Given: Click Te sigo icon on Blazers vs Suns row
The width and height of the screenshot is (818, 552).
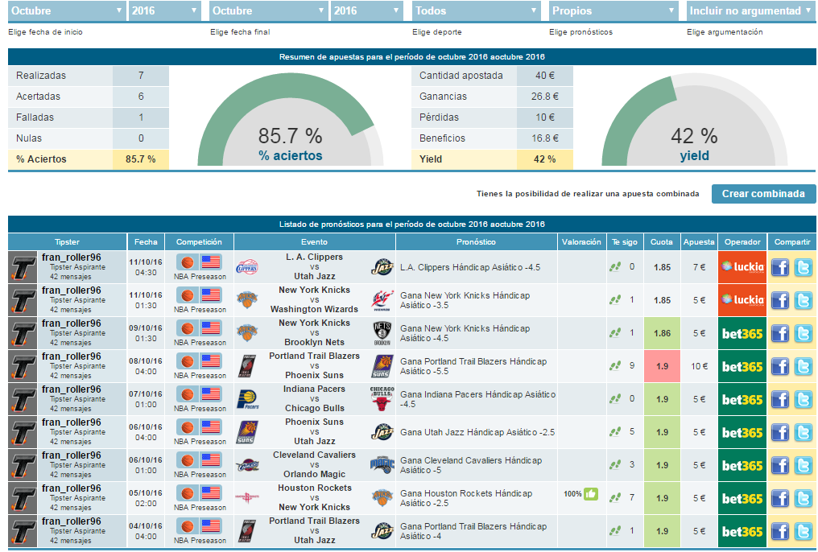Looking at the screenshot, I should tap(615, 366).
